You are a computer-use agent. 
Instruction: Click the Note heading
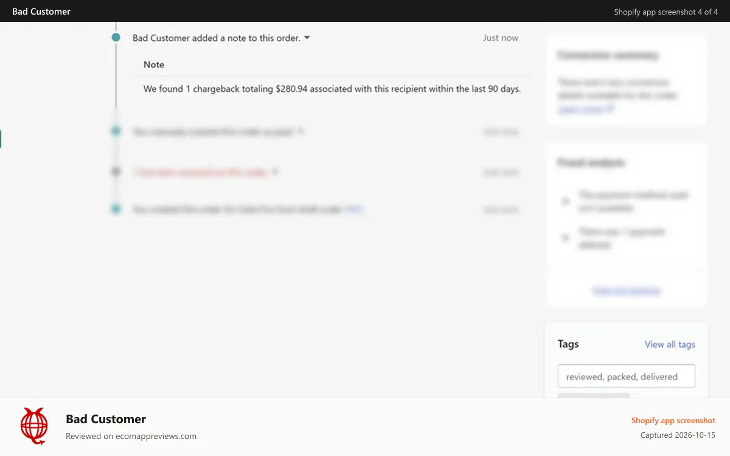(154, 64)
